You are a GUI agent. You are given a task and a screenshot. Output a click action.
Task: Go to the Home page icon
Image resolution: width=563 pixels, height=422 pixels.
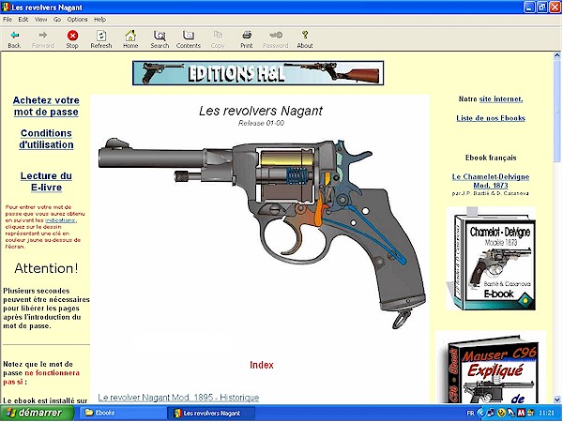point(130,36)
